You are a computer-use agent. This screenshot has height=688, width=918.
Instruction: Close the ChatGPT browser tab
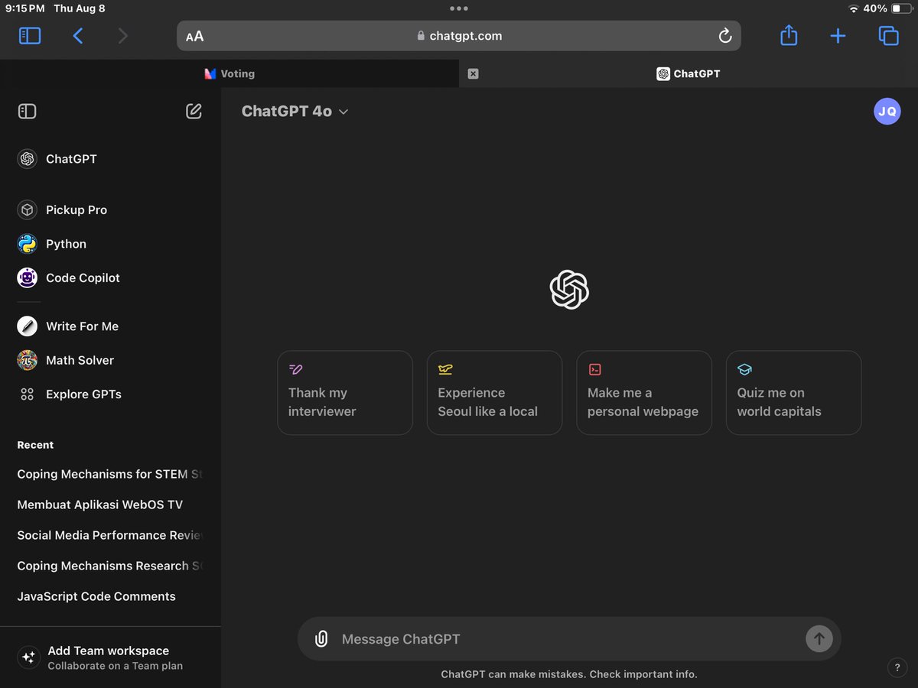pyautogui.click(x=473, y=74)
